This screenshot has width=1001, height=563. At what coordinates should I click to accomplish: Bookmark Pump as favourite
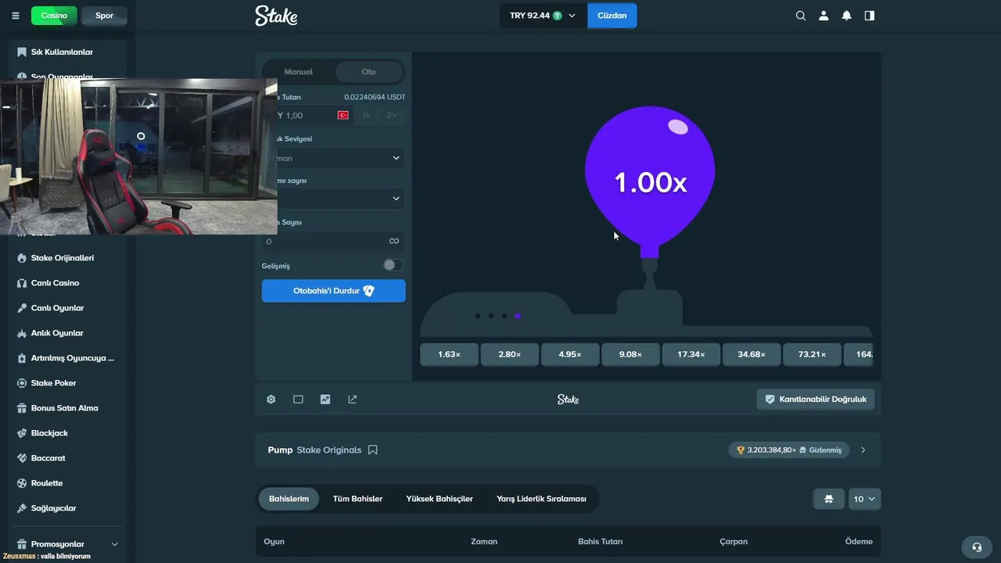pyautogui.click(x=373, y=450)
